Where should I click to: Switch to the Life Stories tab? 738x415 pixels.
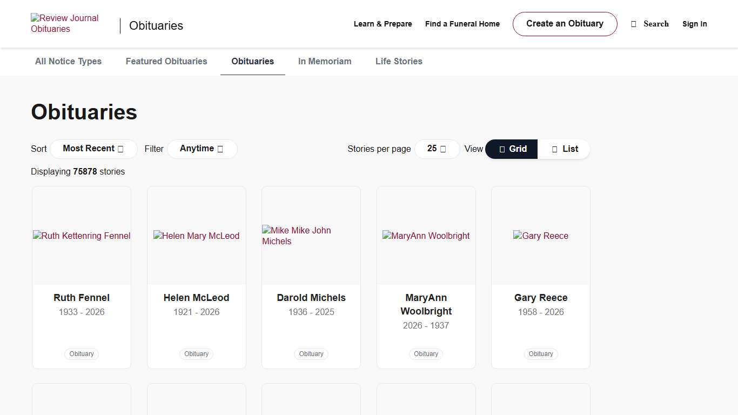[399, 62]
